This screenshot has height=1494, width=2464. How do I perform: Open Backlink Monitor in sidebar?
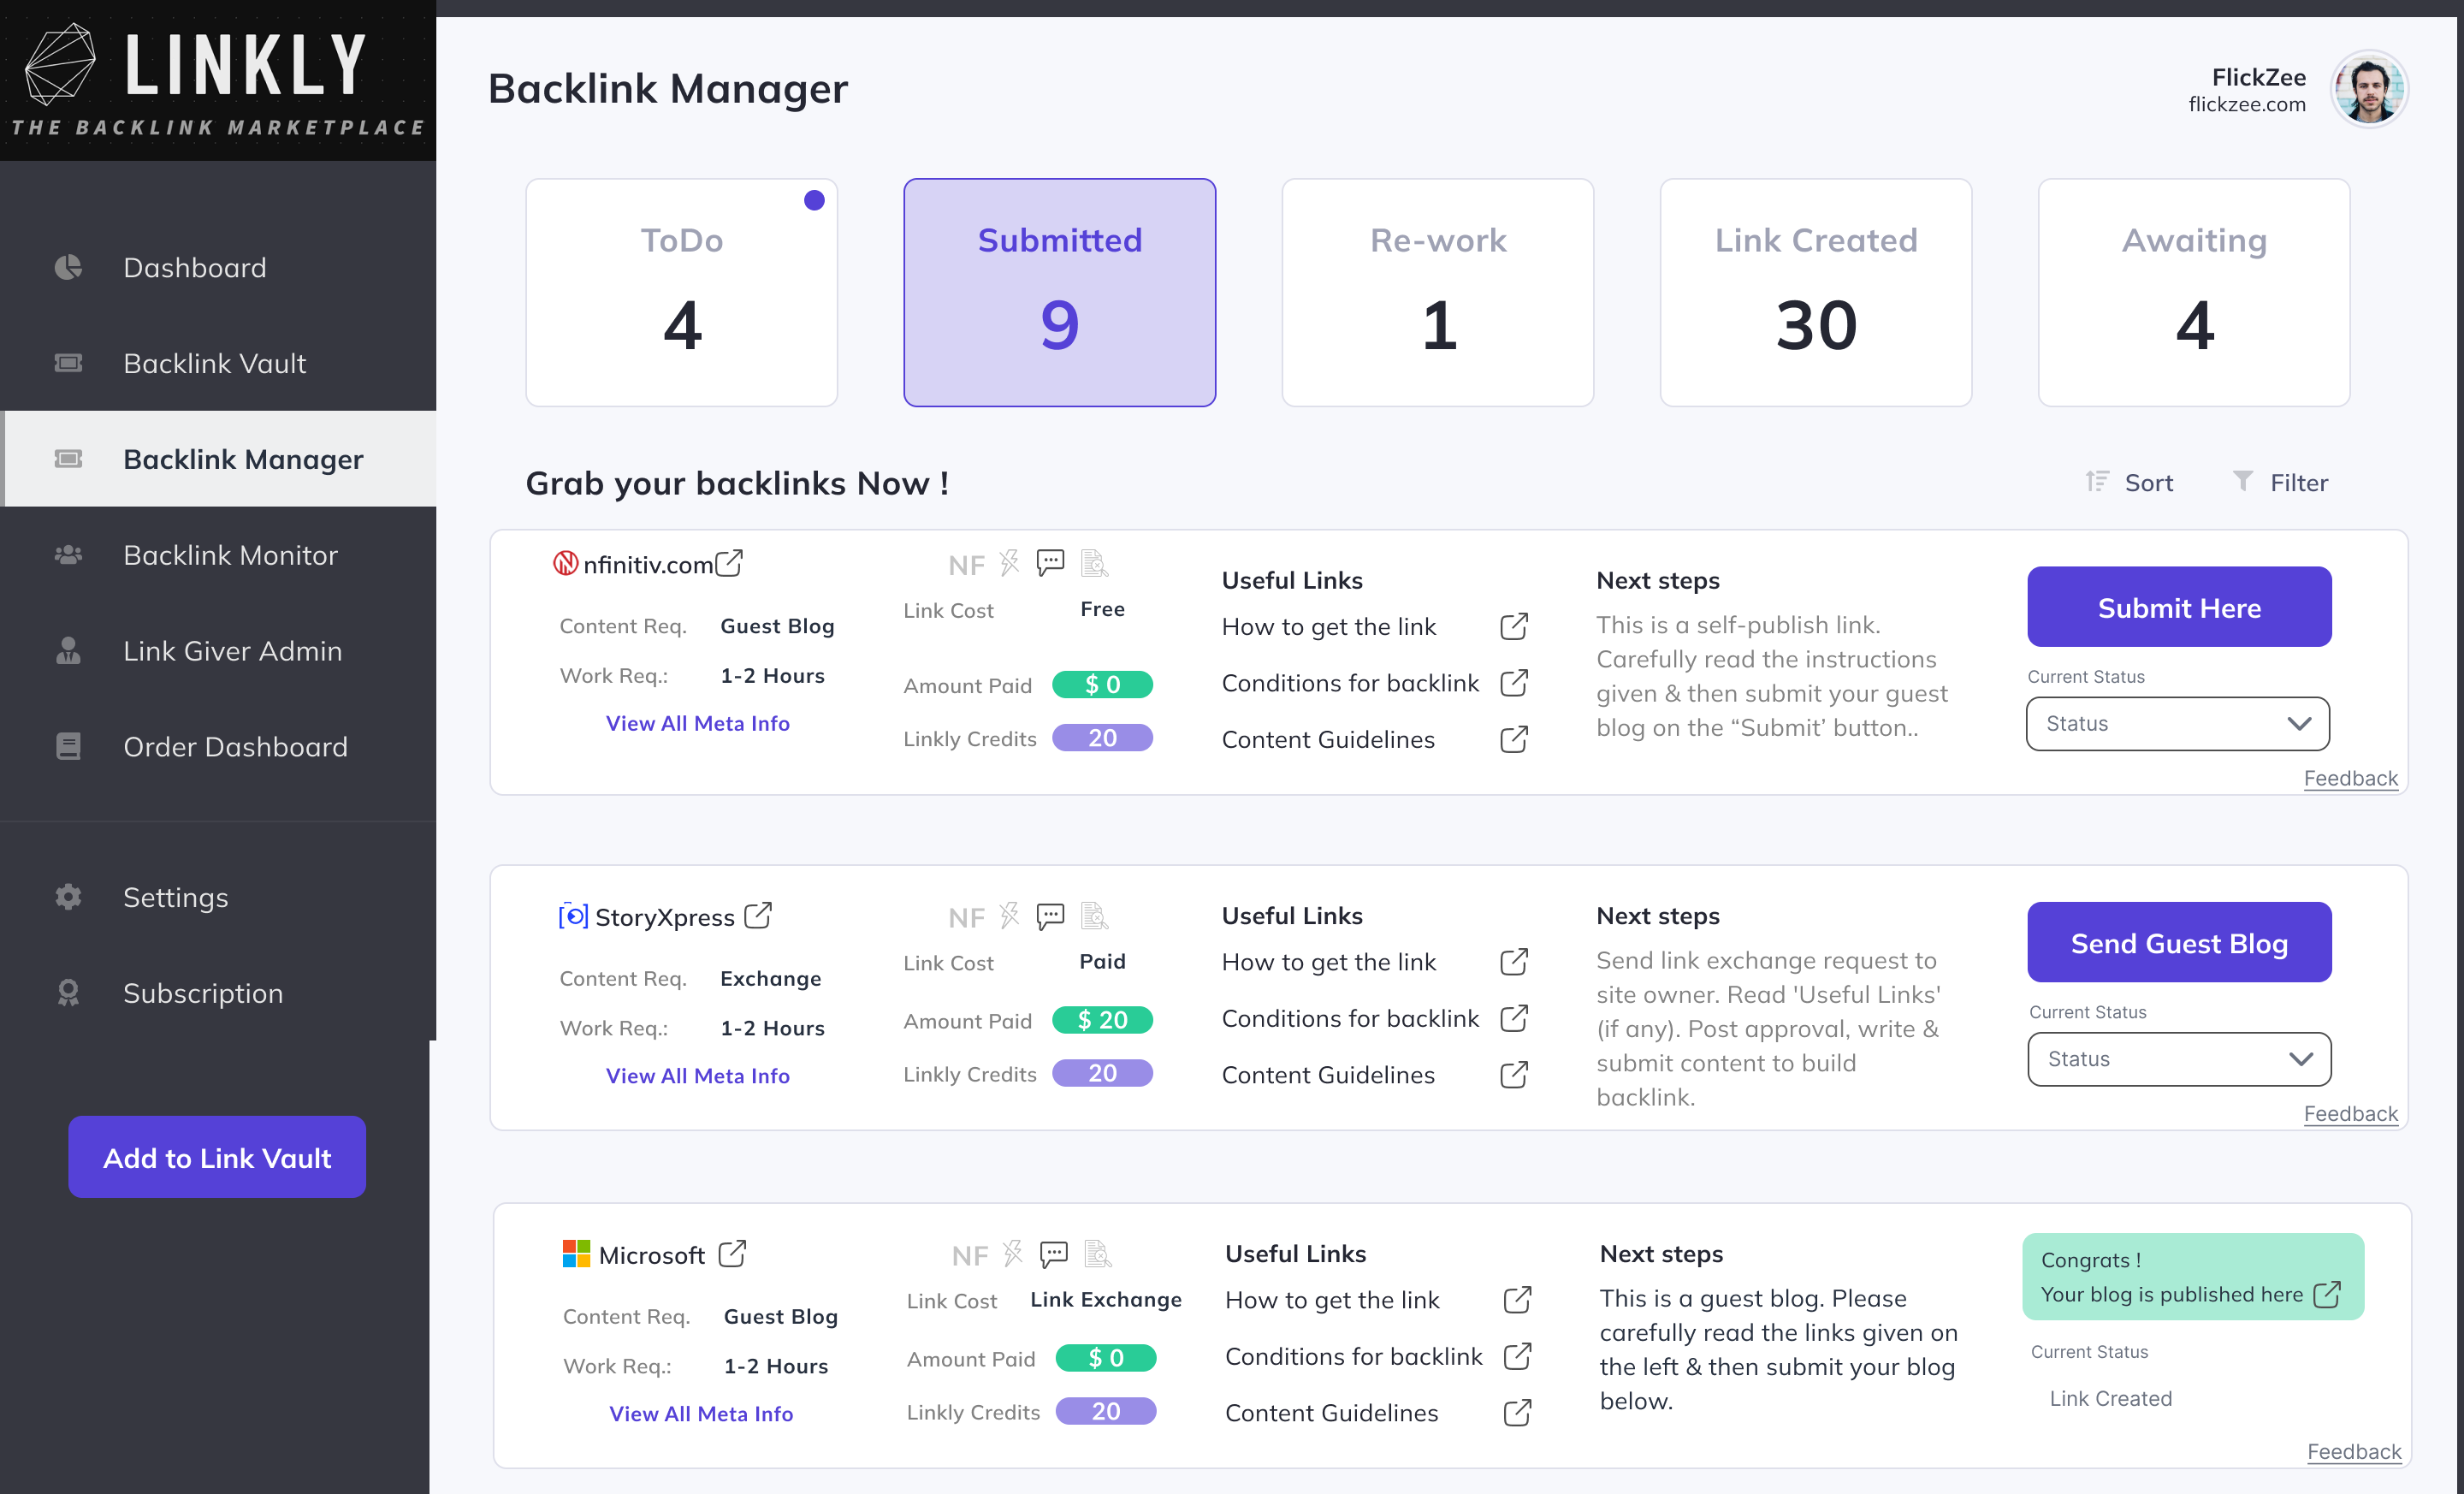(x=230, y=555)
